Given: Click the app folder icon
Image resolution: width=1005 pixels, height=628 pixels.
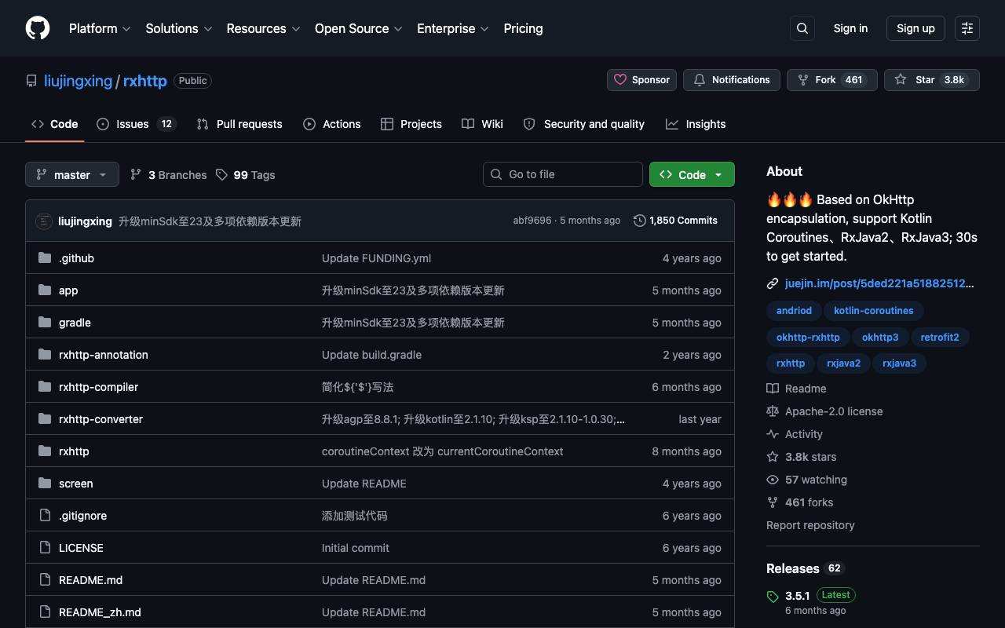Looking at the screenshot, I should [x=45, y=290].
